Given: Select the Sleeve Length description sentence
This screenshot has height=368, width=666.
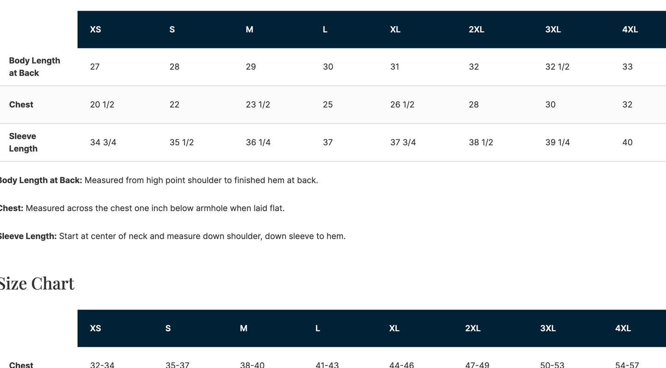Looking at the screenshot, I should (172, 236).
